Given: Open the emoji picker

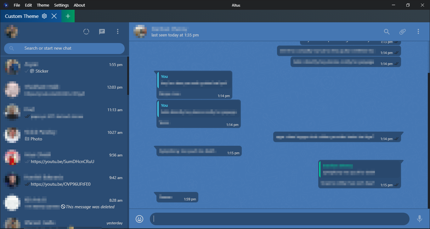Looking at the screenshot, I should coord(139,219).
